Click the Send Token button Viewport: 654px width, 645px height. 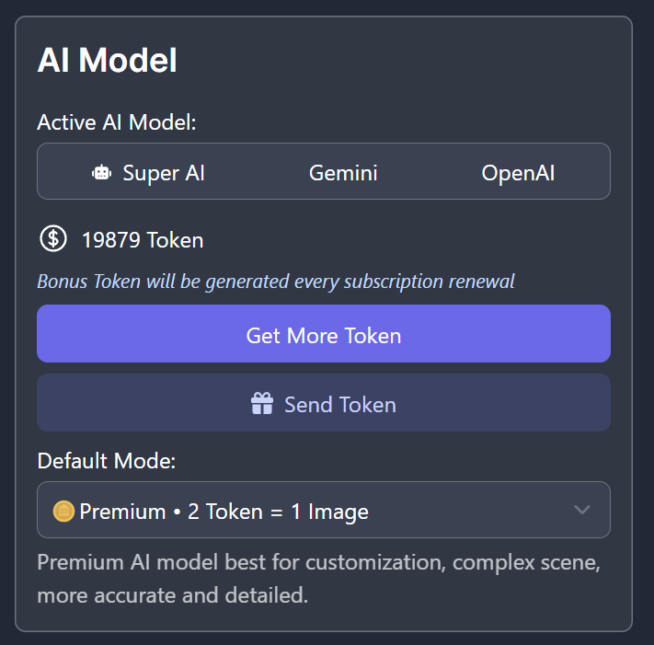click(x=323, y=404)
